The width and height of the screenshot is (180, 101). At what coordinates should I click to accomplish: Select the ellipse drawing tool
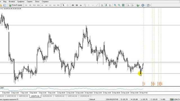click(73, 5)
